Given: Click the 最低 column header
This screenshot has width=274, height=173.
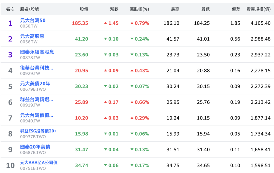Looking at the screenshot, I should tap(205, 9).
